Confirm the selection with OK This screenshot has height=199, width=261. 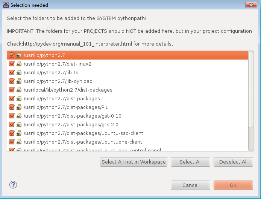233,185
